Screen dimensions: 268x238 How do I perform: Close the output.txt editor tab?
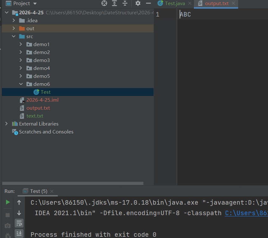(x=233, y=3)
